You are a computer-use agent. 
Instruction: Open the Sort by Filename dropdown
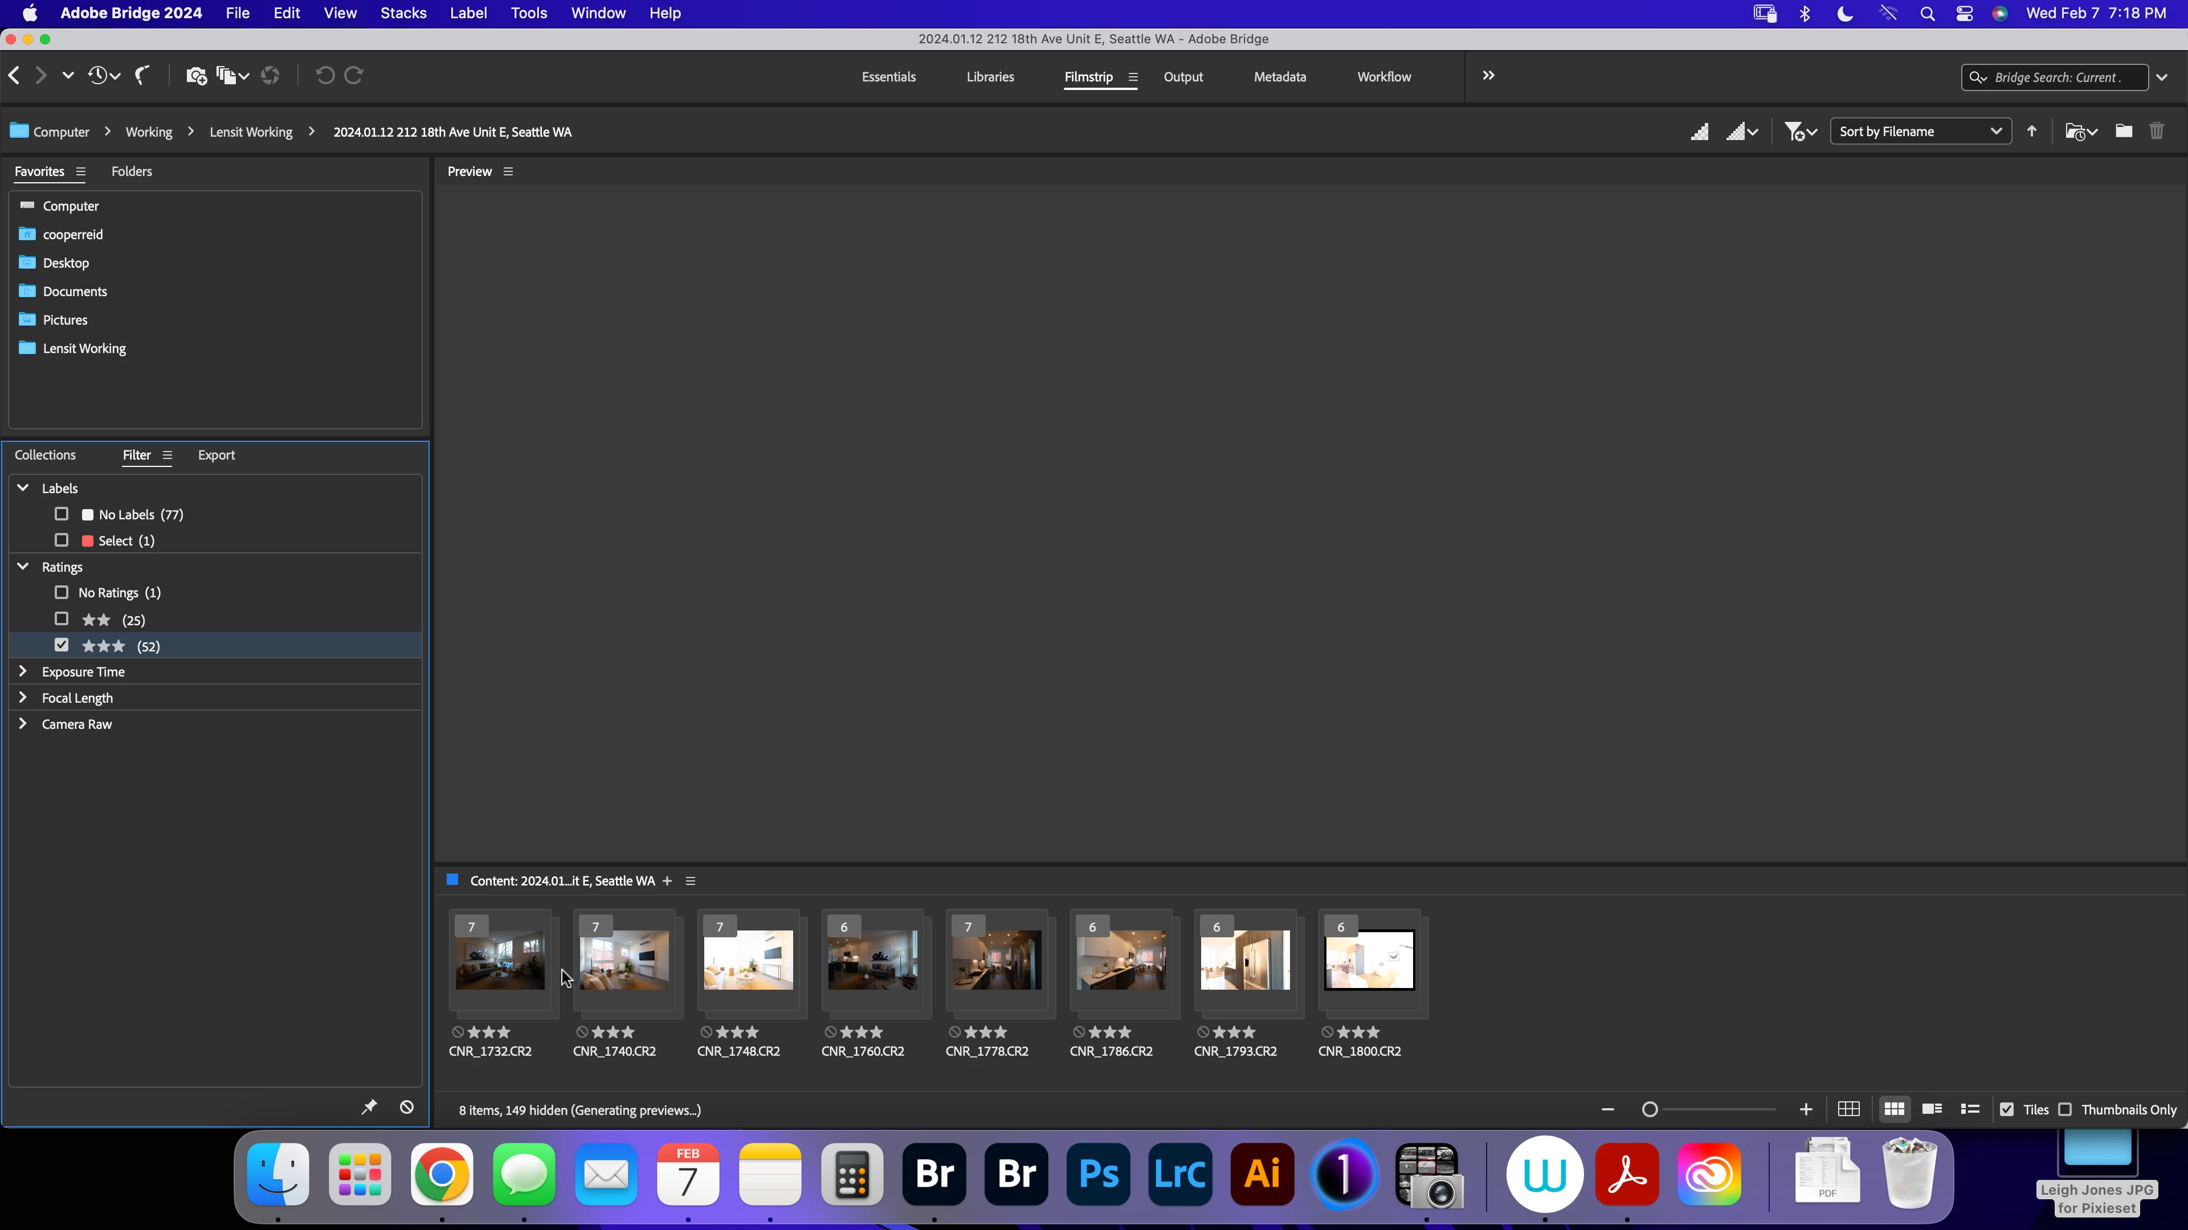1920,132
